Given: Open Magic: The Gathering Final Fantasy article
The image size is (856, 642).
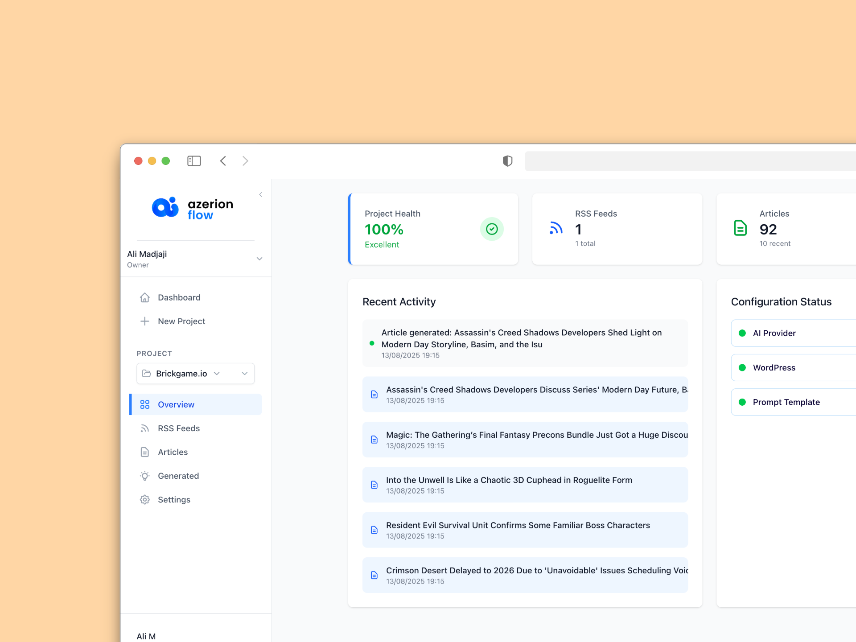Looking at the screenshot, I should pos(525,440).
